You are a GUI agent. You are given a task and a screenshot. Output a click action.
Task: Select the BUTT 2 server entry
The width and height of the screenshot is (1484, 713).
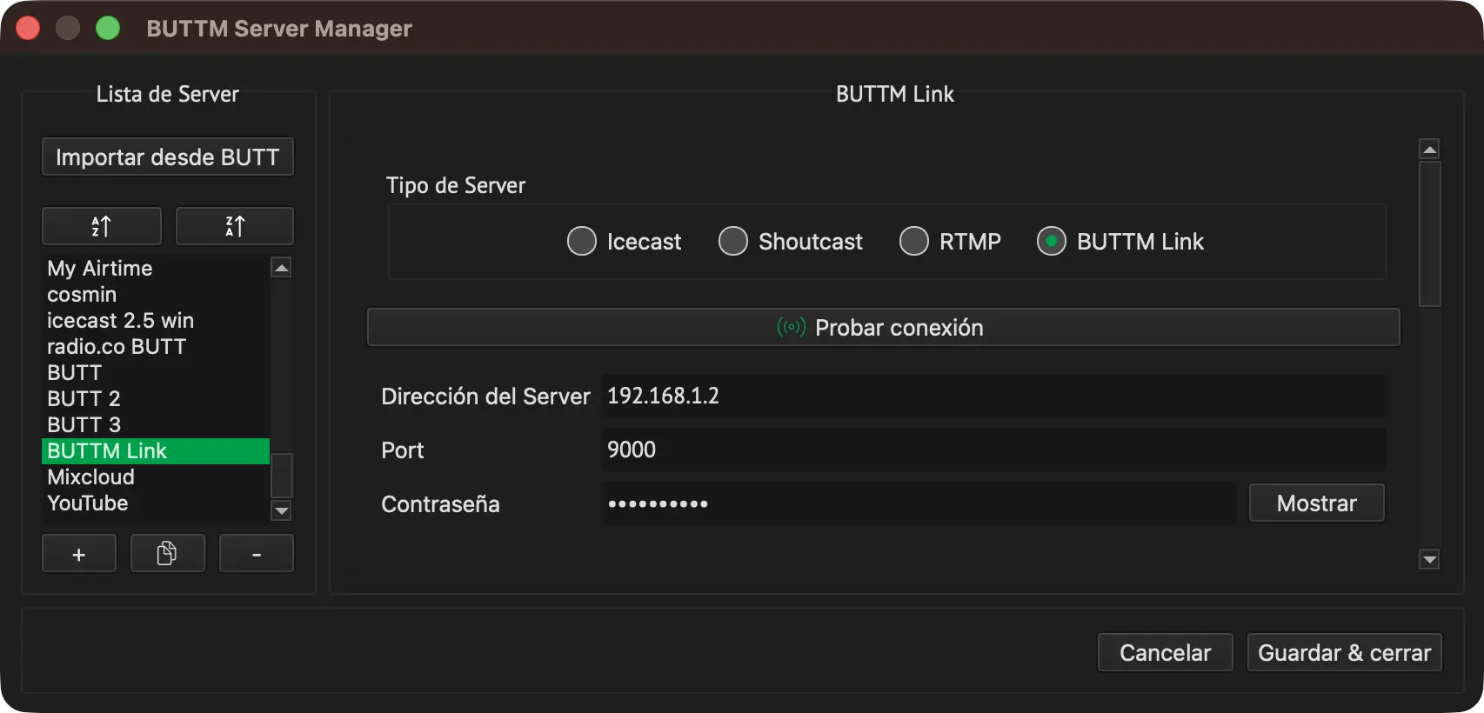click(156, 398)
